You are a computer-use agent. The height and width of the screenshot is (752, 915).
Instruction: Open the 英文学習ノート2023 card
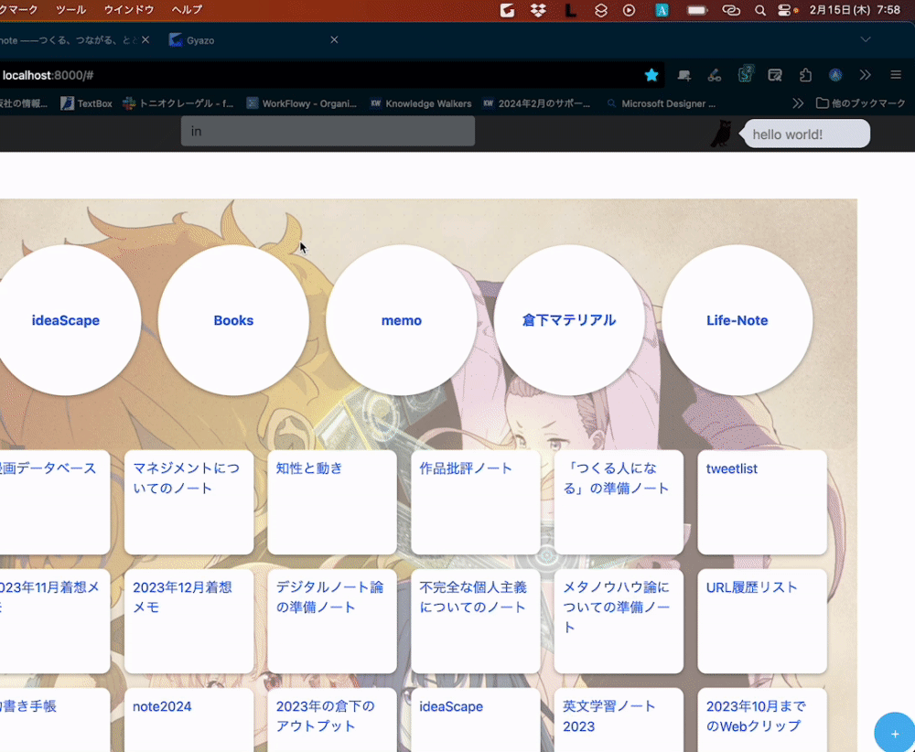619,720
